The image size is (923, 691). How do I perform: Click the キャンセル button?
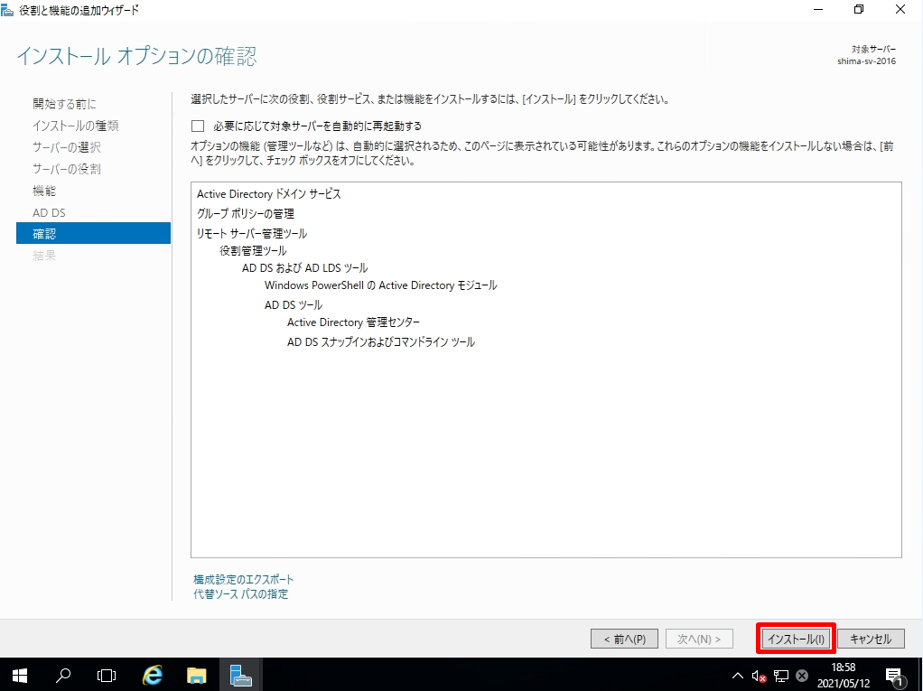pyautogui.click(x=871, y=639)
